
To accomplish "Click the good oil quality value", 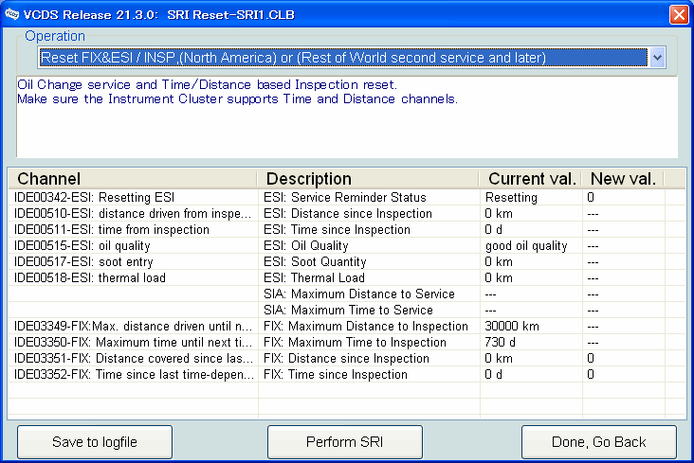I will point(526,246).
